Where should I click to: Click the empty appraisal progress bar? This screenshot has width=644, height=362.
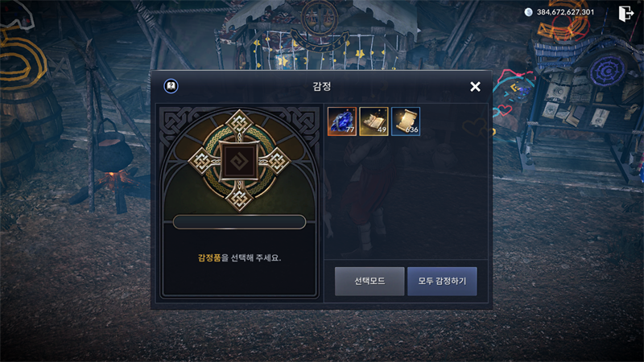click(239, 222)
